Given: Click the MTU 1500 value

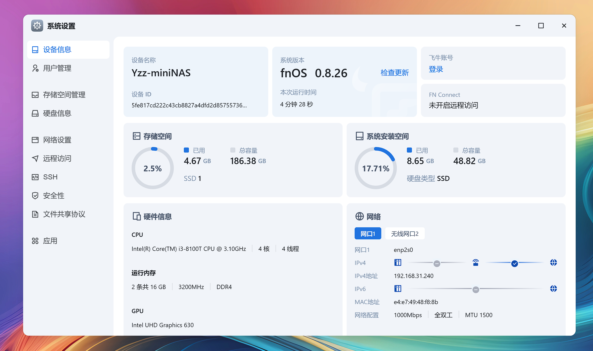Looking at the screenshot, I should click(x=479, y=315).
